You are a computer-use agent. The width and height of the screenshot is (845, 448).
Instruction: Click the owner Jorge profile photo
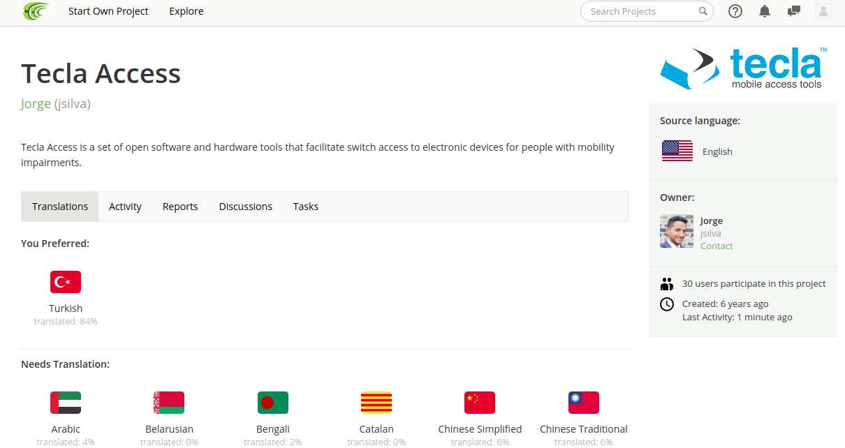pyautogui.click(x=677, y=232)
